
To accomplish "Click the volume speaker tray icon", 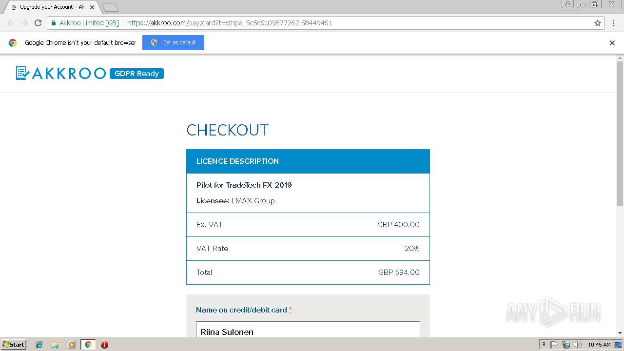I will tap(577, 345).
